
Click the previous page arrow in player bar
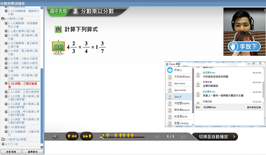coord(156,137)
